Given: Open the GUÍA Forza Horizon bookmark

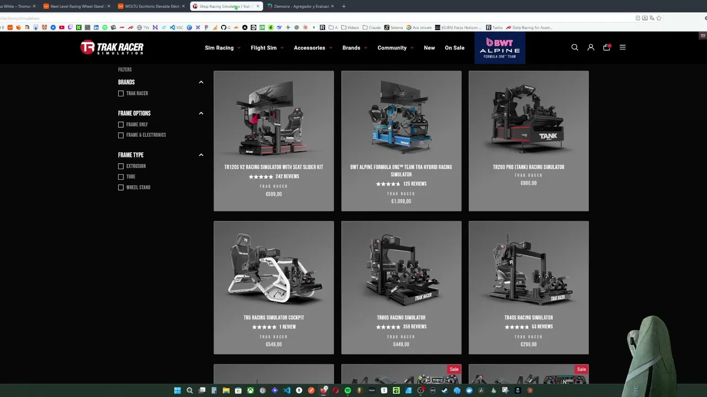Looking at the screenshot, I should point(458,28).
